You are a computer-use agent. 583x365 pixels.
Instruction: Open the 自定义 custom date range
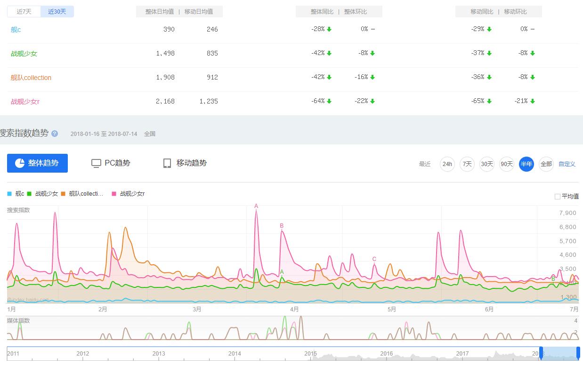[567, 164]
